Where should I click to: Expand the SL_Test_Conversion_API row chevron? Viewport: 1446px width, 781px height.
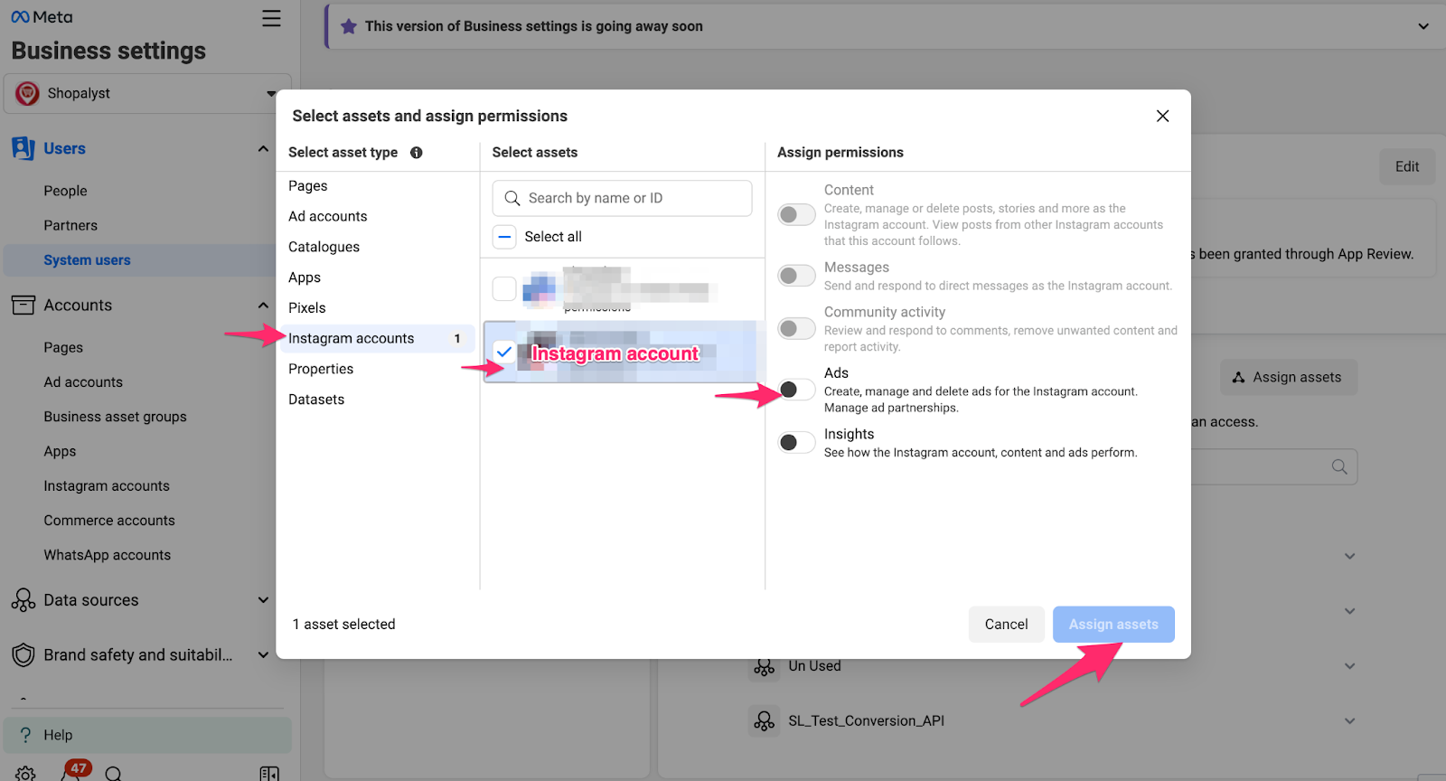pos(1349,720)
